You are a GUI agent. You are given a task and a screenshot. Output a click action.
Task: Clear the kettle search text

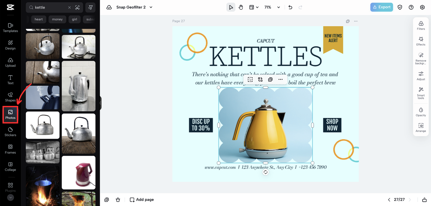pos(69,7)
